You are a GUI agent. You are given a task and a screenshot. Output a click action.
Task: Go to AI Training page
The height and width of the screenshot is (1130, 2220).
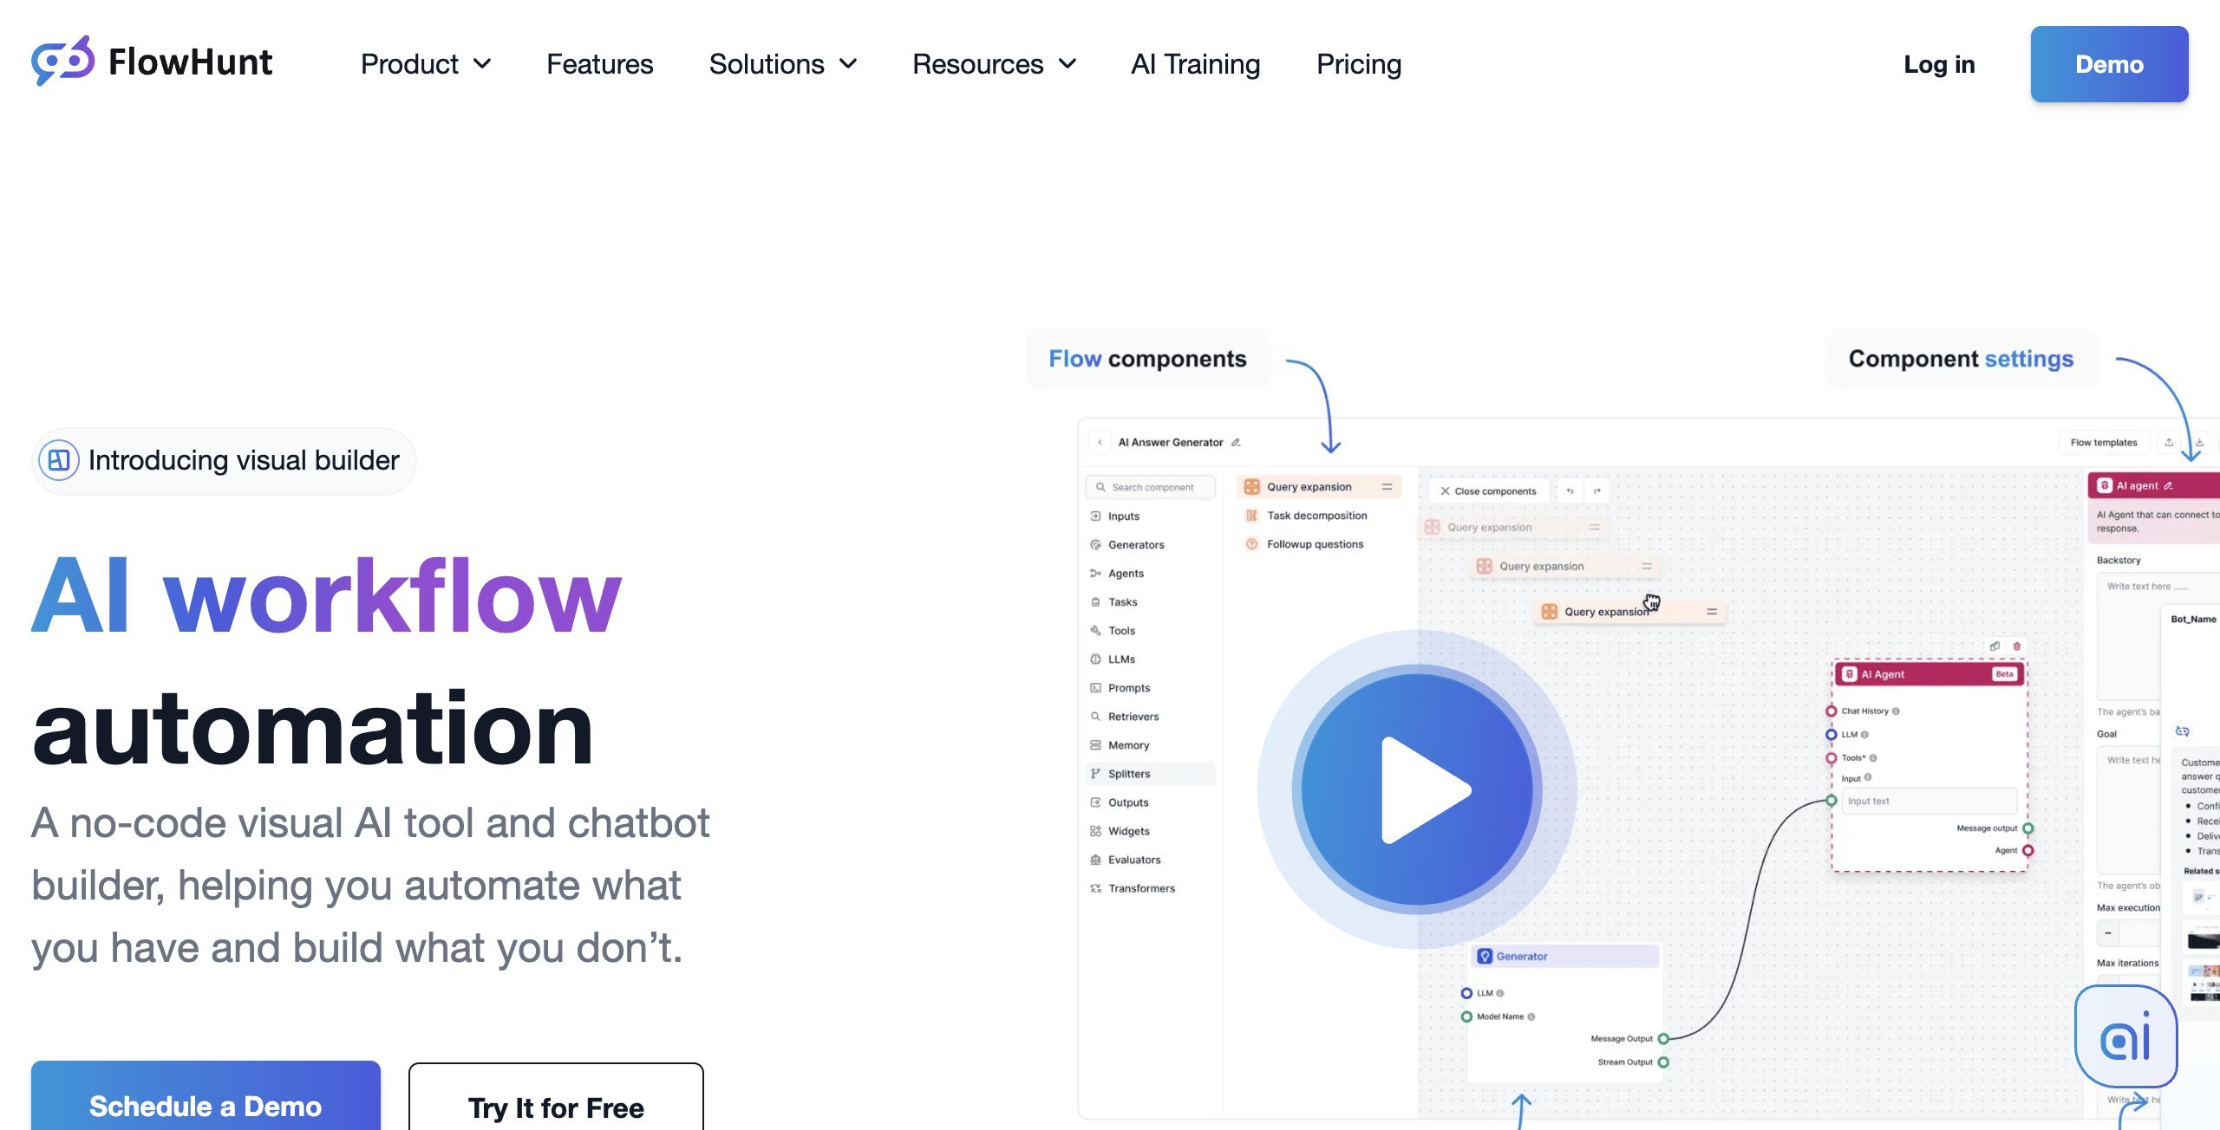(1195, 64)
